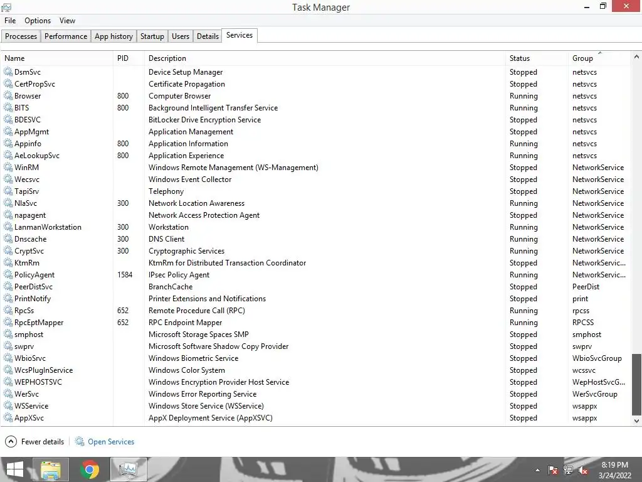The image size is (642, 482).
Task: Select the CertPropSvc service row
Action: click(316, 84)
